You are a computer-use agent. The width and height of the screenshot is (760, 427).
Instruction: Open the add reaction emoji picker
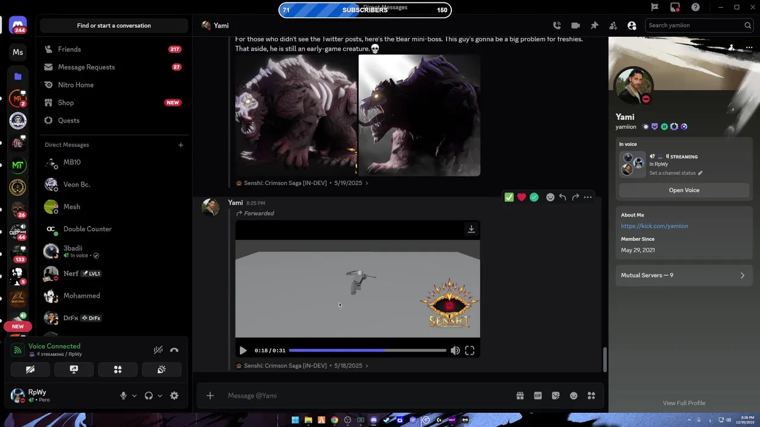(x=550, y=197)
